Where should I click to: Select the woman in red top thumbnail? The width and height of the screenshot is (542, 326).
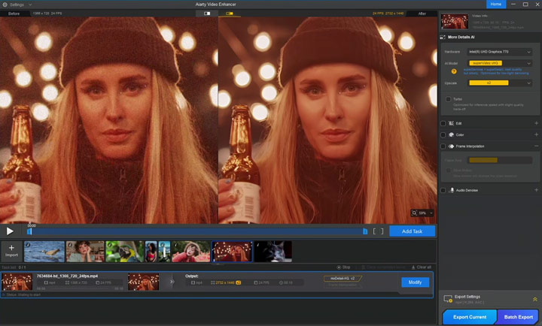pos(151,252)
